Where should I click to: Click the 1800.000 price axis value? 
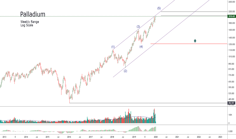tap(232, 23)
